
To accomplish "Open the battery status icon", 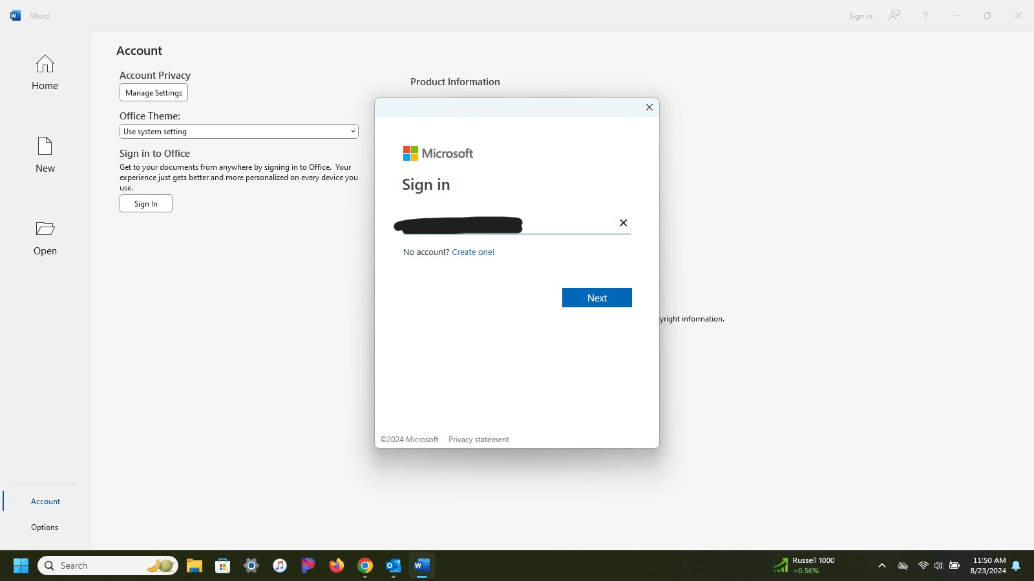I will tap(954, 566).
